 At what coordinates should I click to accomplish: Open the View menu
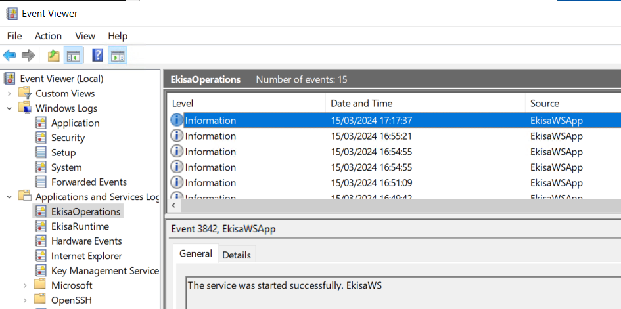click(85, 36)
